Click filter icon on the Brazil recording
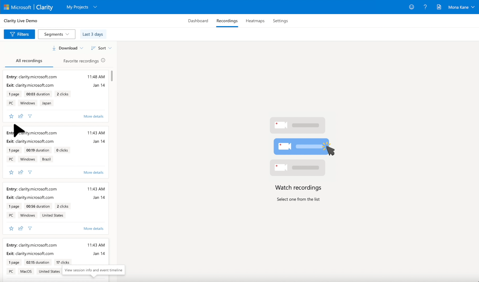 [30, 172]
